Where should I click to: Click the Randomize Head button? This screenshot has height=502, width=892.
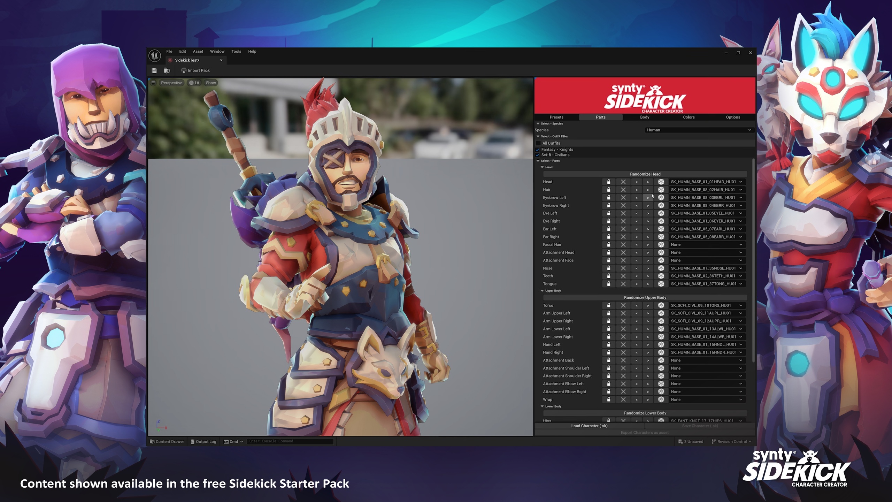point(645,174)
